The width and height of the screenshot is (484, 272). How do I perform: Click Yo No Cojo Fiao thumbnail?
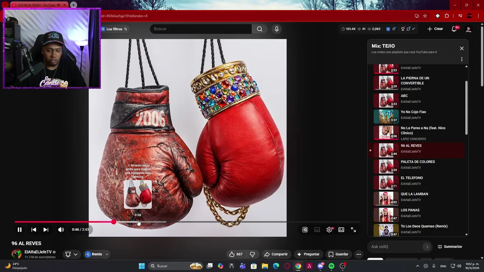pyautogui.click(x=386, y=116)
